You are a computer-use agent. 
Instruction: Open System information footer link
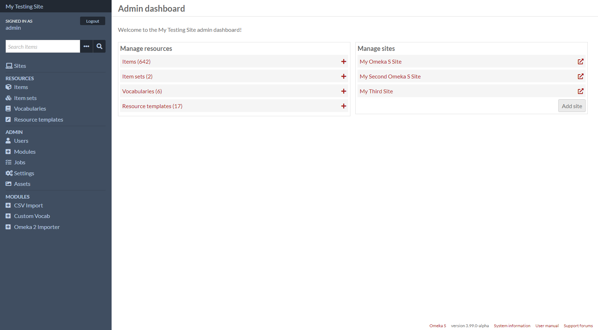click(x=512, y=326)
